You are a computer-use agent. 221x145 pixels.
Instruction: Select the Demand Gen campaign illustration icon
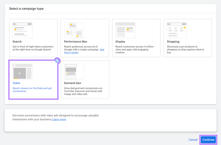click(x=74, y=72)
